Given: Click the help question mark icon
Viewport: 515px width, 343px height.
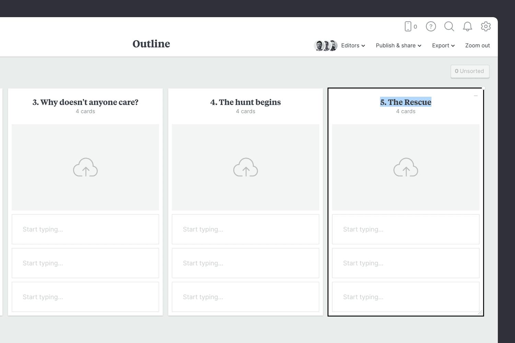Looking at the screenshot, I should pos(431,26).
